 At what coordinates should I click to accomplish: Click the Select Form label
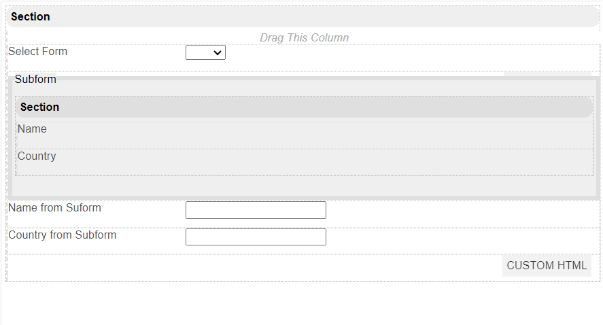click(38, 52)
